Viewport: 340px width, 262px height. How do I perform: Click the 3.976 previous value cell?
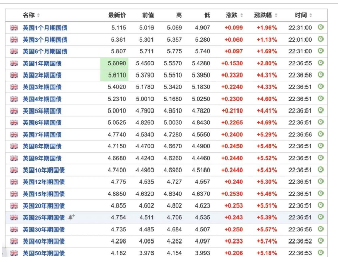click(146, 253)
